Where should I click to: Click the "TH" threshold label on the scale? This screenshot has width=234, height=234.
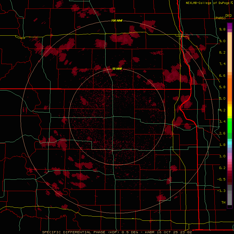click(x=223, y=203)
